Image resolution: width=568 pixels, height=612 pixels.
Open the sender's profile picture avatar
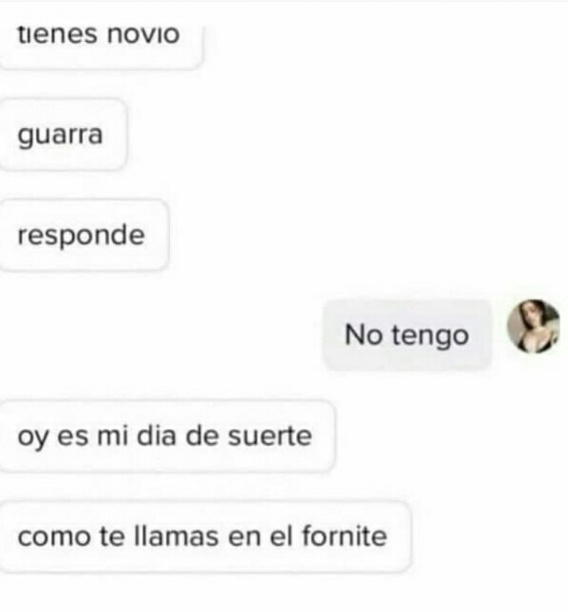coord(534,327)
